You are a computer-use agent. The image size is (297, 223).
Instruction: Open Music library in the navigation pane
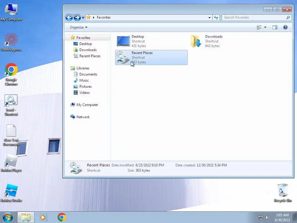pos(84,80)
